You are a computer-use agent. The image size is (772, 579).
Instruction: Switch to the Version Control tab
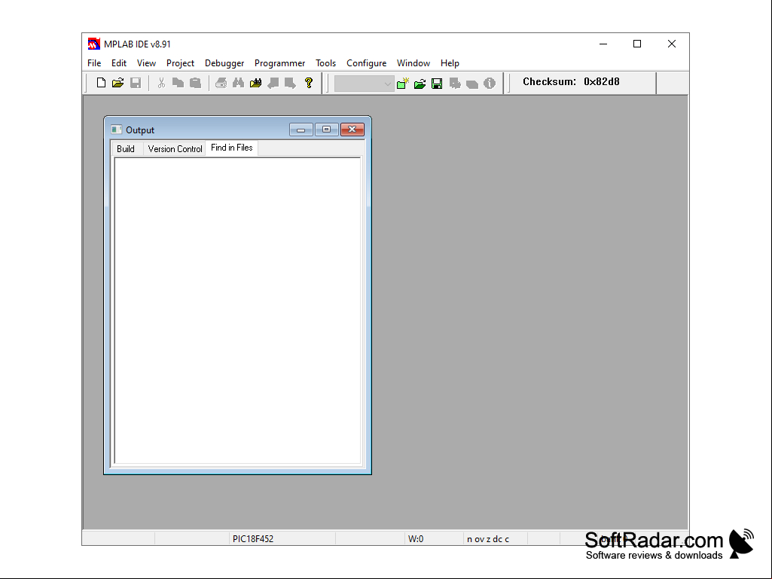[175, 148]
